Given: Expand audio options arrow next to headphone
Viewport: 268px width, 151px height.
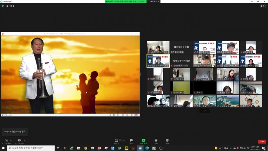Looking at the screenshot, I should click(11, 140).
